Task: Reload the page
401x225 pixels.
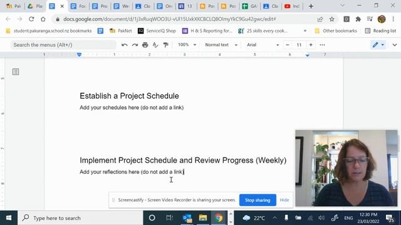Action: point(31,19)
